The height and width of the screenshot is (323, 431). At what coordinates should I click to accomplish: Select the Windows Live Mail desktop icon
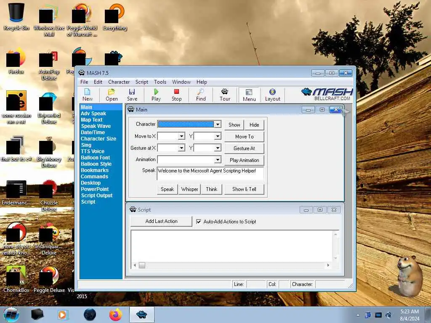point(49,20)
